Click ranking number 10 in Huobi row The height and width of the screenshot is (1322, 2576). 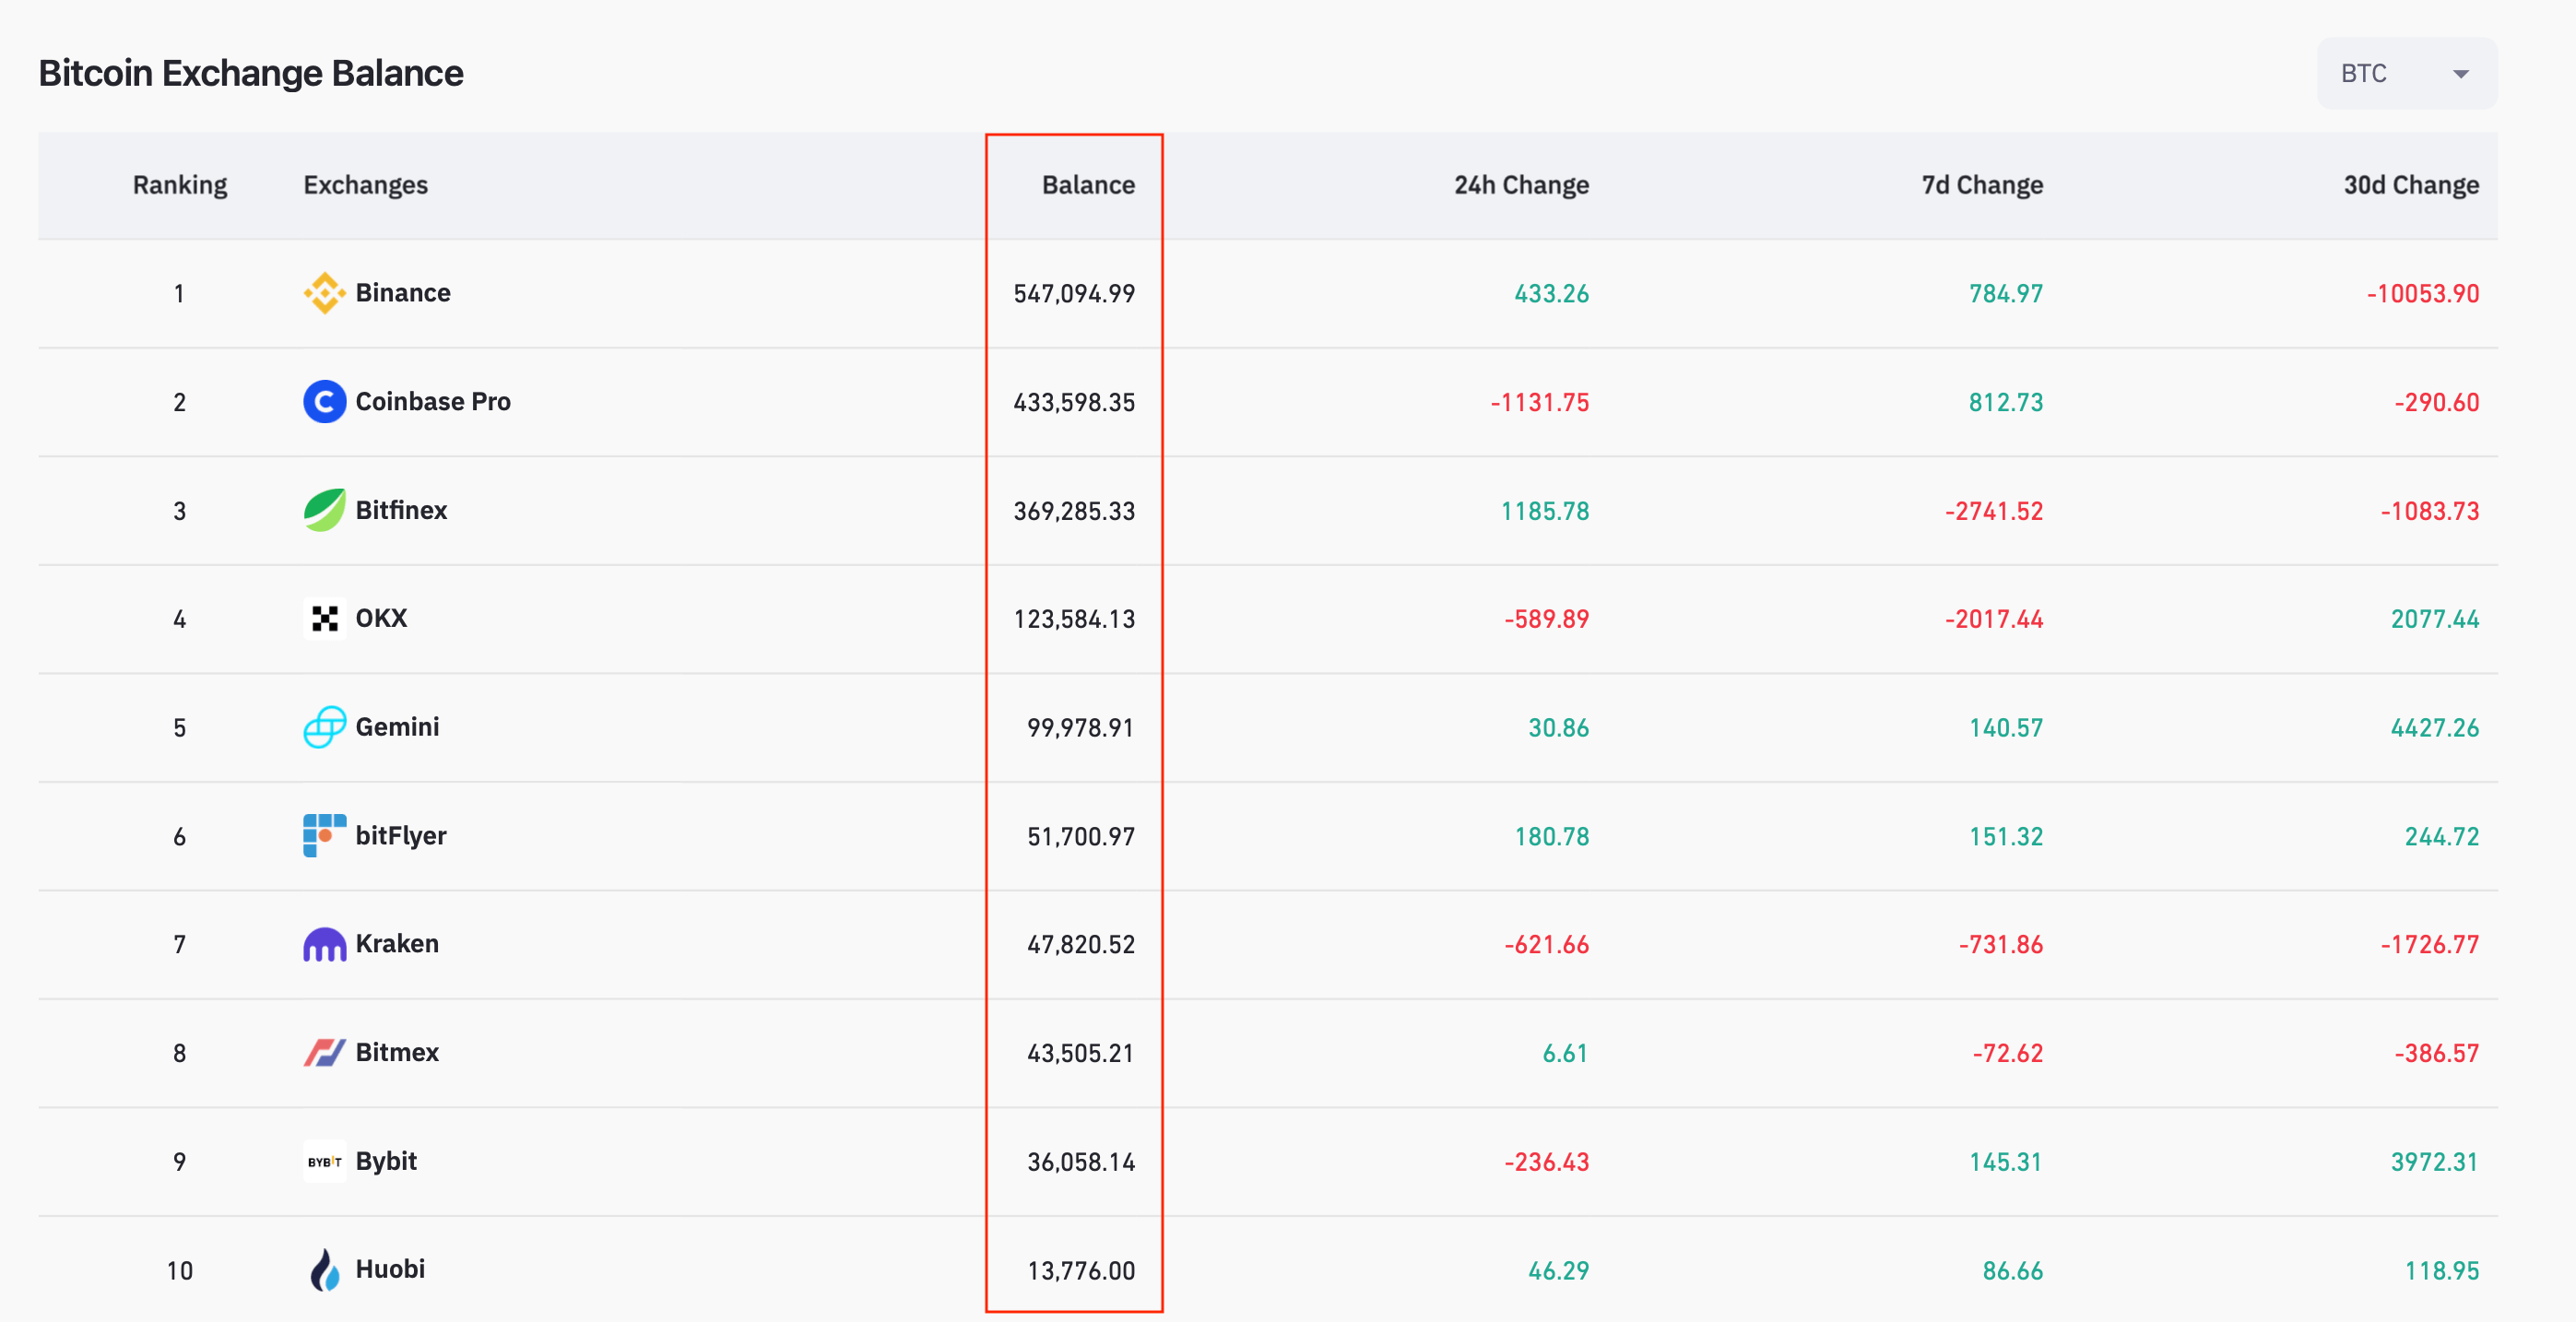tap(180, 1271)
